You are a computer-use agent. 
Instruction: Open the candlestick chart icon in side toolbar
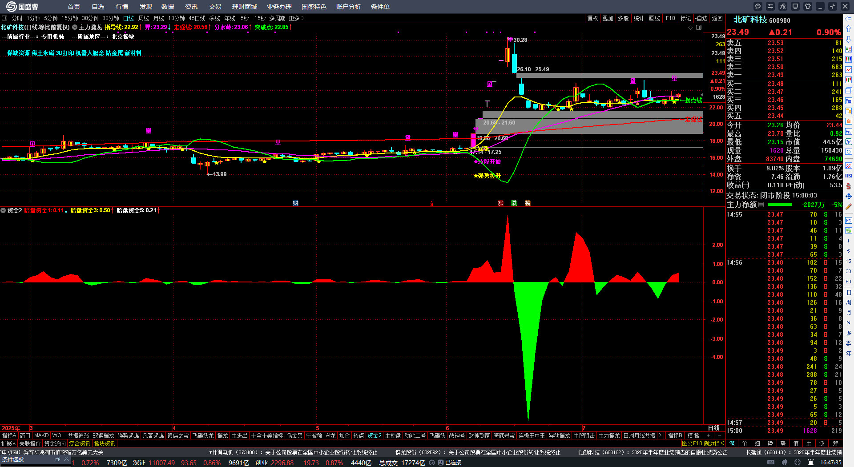pos(849,80)
